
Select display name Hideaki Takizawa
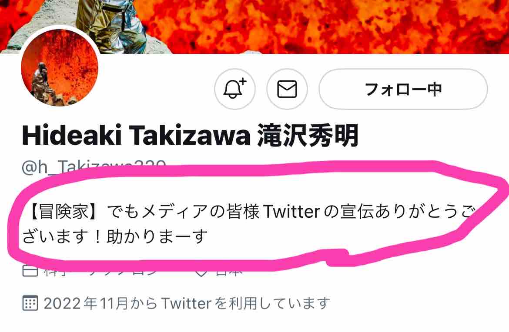(x=136, y=136)
